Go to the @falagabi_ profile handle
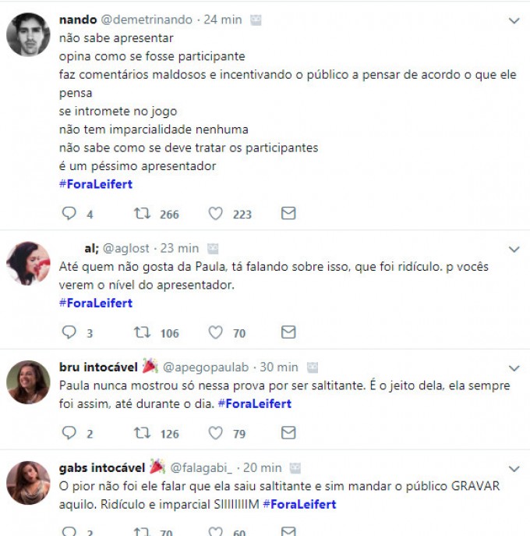The width and height of the screenshot is (530, 536). click(201, 468)
